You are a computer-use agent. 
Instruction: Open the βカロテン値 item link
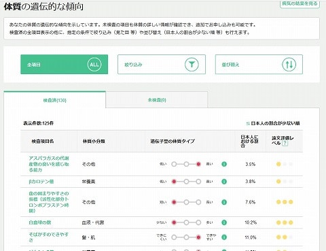coord(41,182)
